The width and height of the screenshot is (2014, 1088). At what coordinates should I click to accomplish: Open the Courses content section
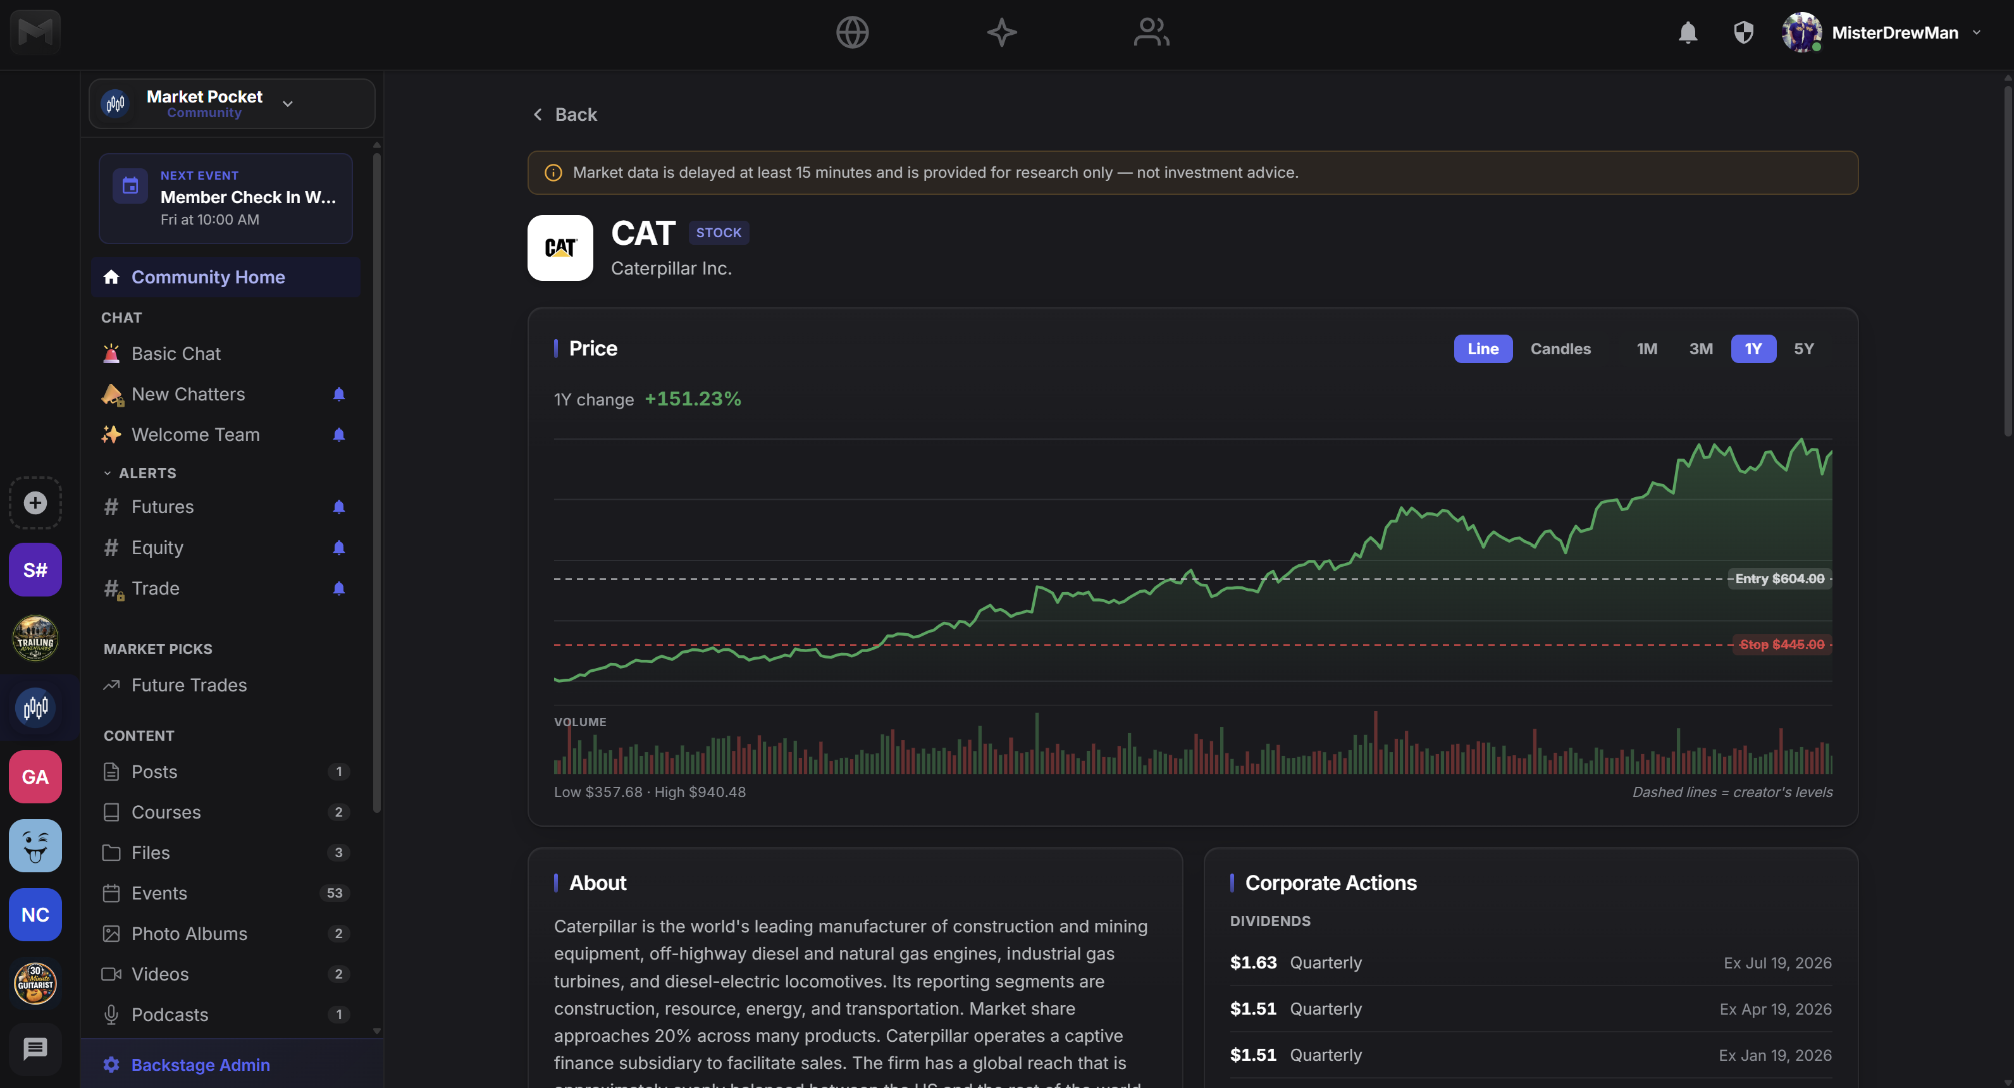coord(225,812)
